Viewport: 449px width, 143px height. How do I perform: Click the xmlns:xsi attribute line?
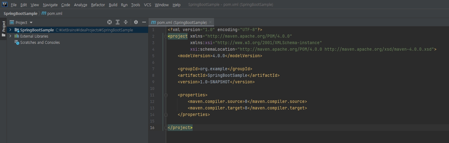256,43
